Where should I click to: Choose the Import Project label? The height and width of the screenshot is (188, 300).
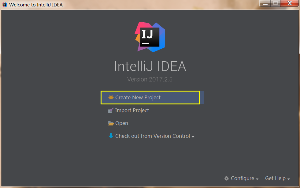point(132,110)
